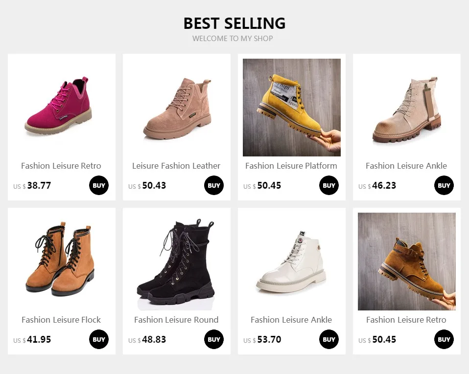The image size is (469, 374).
Task: Click BUY button for $50.43 leather boot
Action: [x=214, y=185]
